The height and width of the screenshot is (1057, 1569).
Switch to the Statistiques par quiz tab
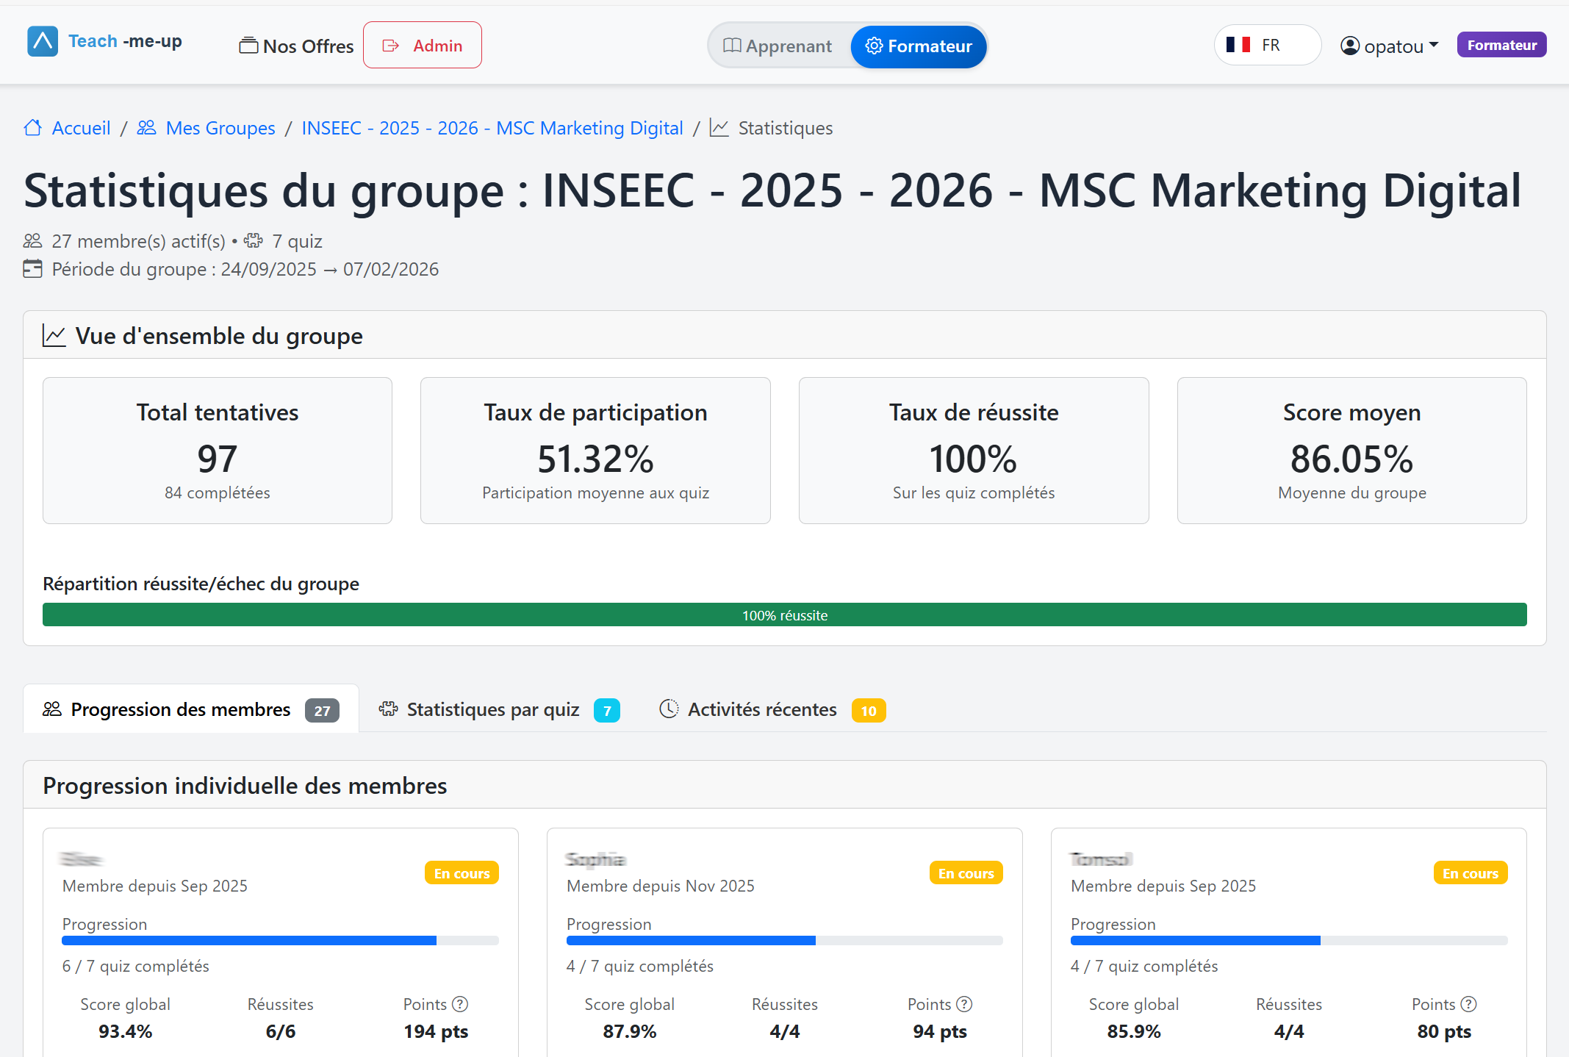point(492,709)
